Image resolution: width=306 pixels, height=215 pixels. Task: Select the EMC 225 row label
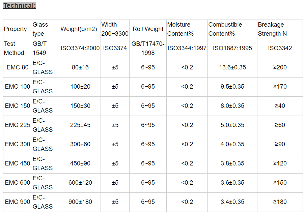(x=18, y=125)
